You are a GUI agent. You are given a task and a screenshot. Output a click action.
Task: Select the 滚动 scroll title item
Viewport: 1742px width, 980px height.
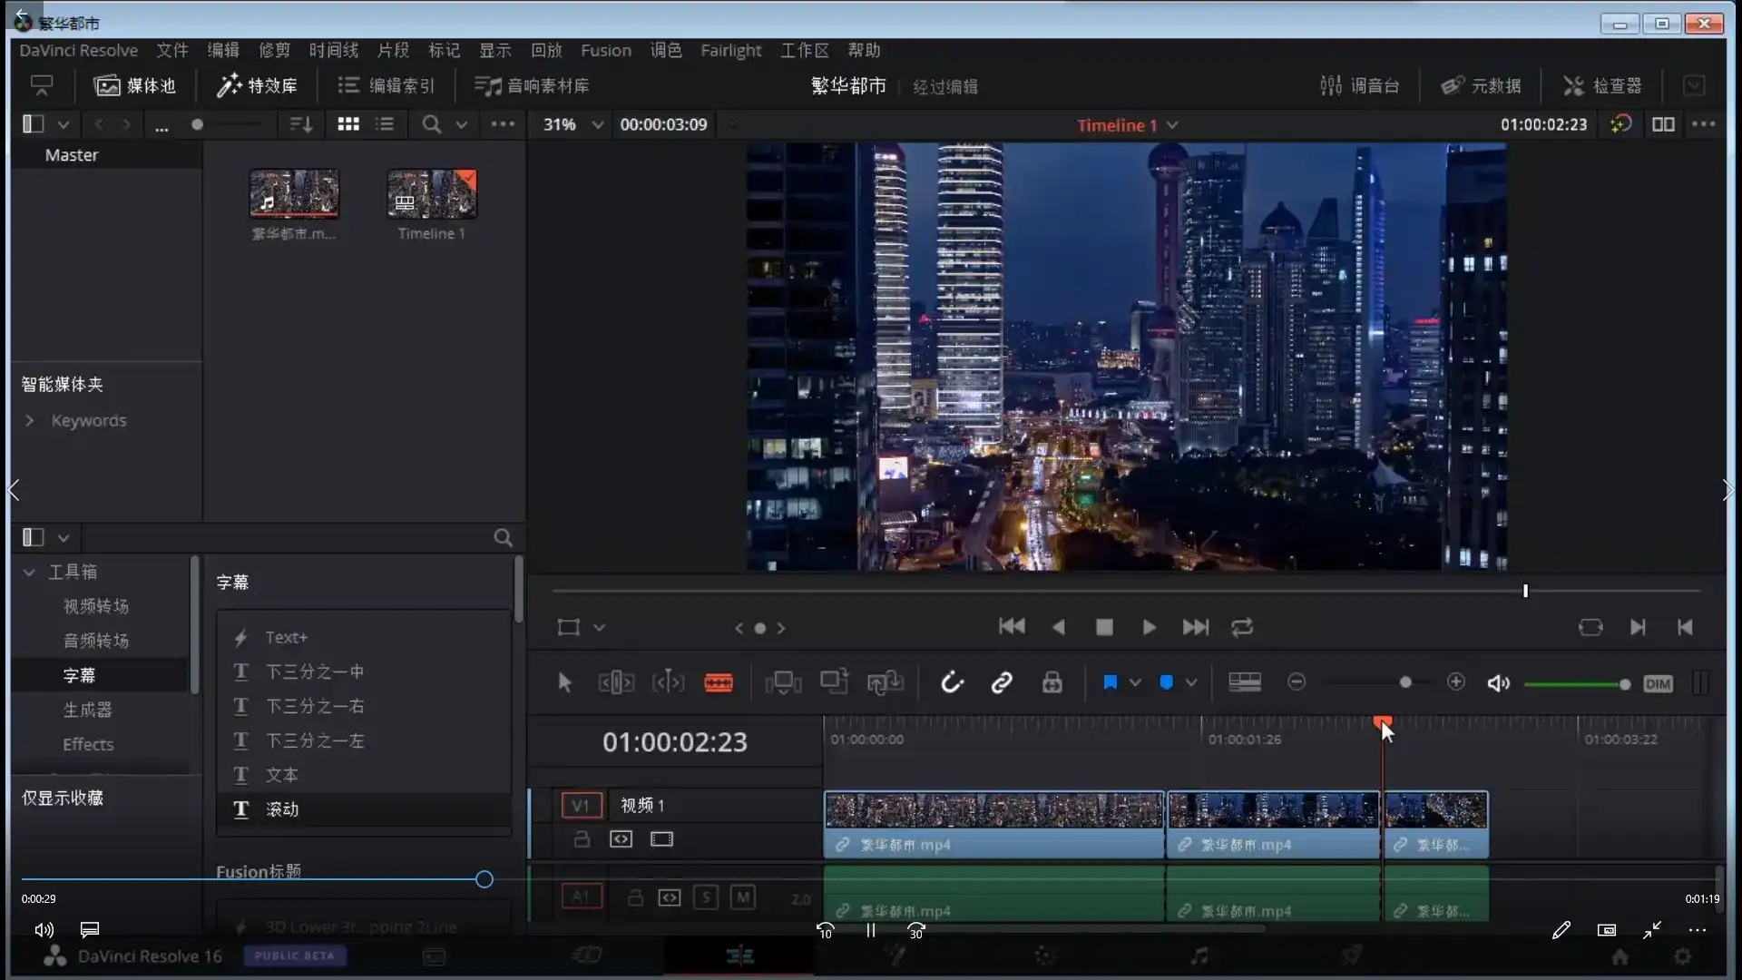(x=281, y=808)
